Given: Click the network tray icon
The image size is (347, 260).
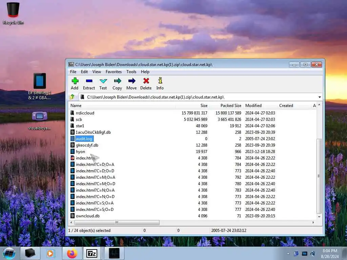Looking at the screenshot, I should point(305,254).
